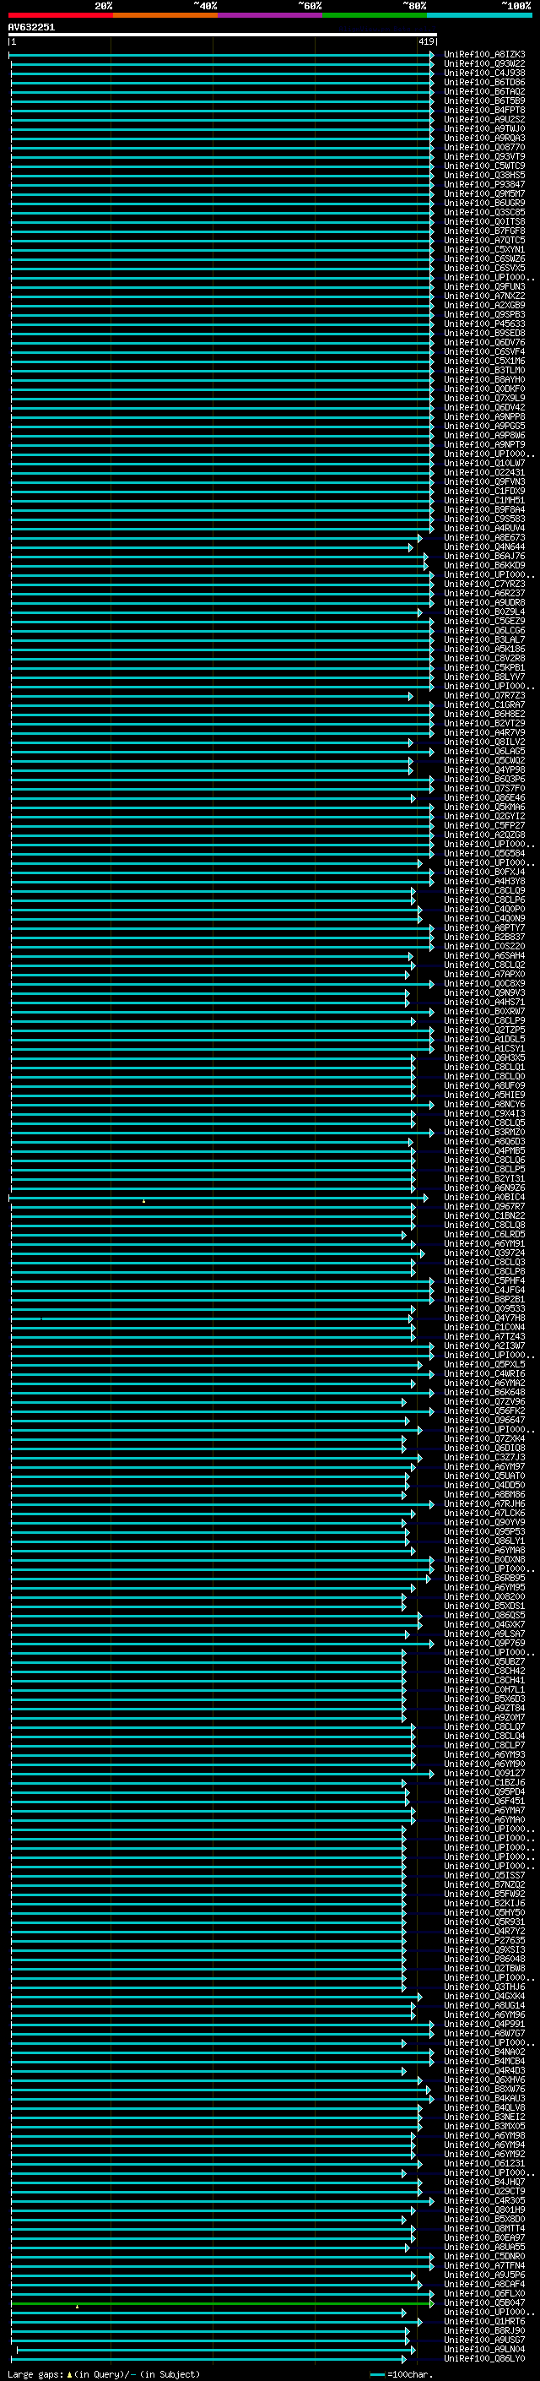Select the UniRef100_A4HS71 label
This screenshot has width=540, height=2381.
pyautogui.click(x=483, y=1001)
